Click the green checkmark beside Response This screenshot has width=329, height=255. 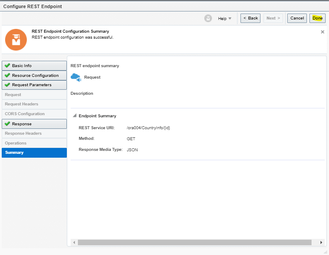[7, 124]
